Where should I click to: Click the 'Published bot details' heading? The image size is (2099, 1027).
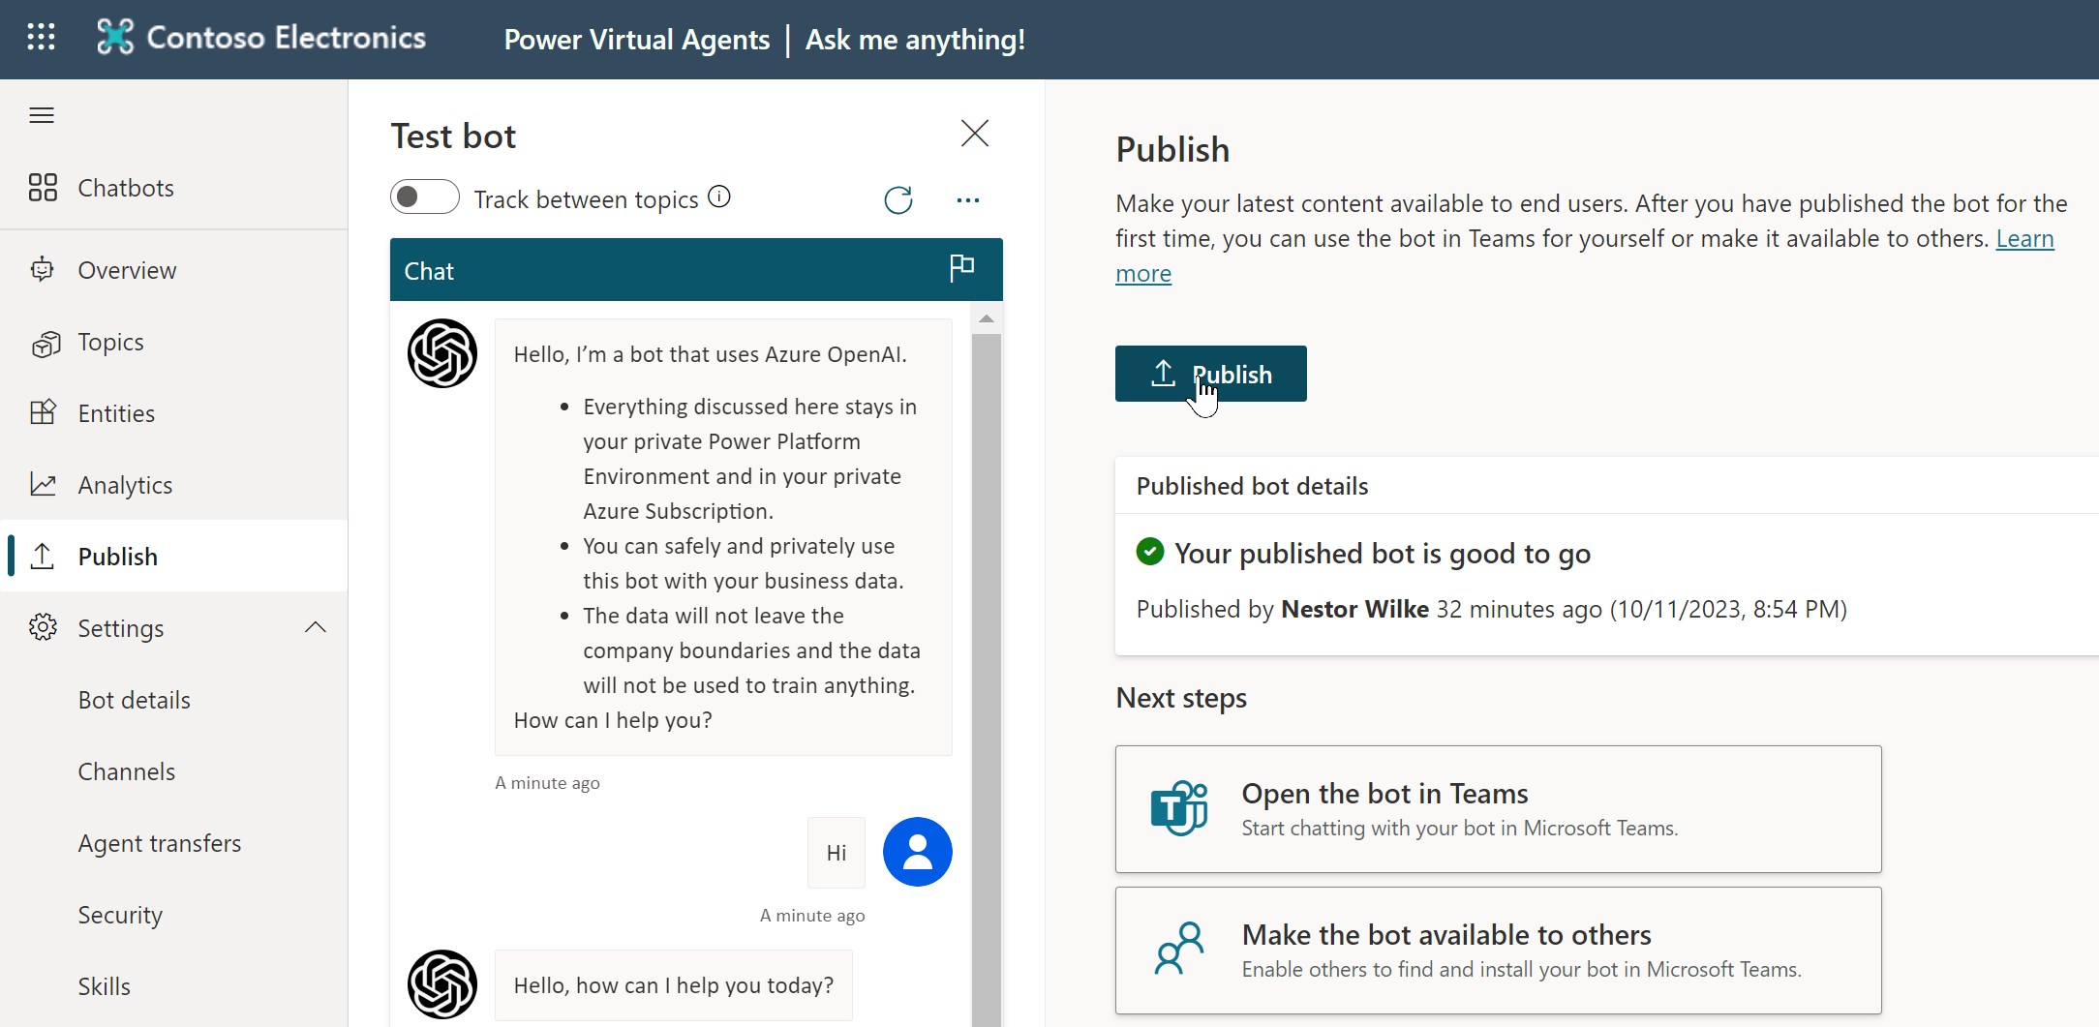[x=1252, y=486]
